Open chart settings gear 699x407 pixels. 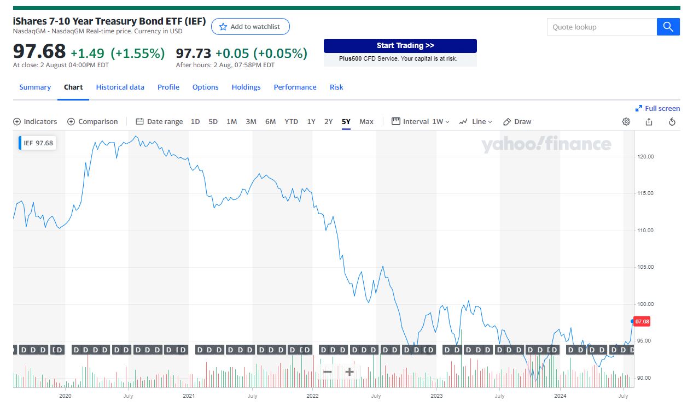coord(626,122)
